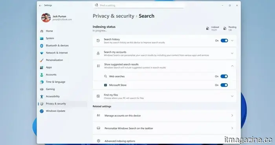Click the Windows Update sync icon
The height and width of the screenshot is (145, 275).
42,111
